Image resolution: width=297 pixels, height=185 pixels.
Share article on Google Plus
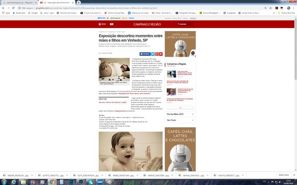(157, 54)
